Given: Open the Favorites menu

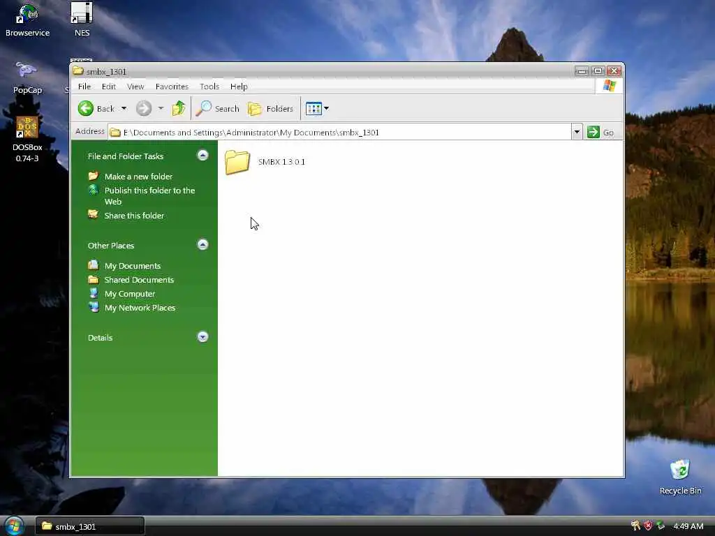Looking at the screenshot, I should (172, 87).
